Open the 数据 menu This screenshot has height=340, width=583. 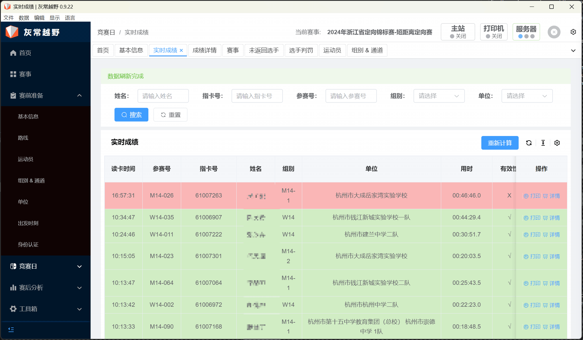(x=24, y=18)
